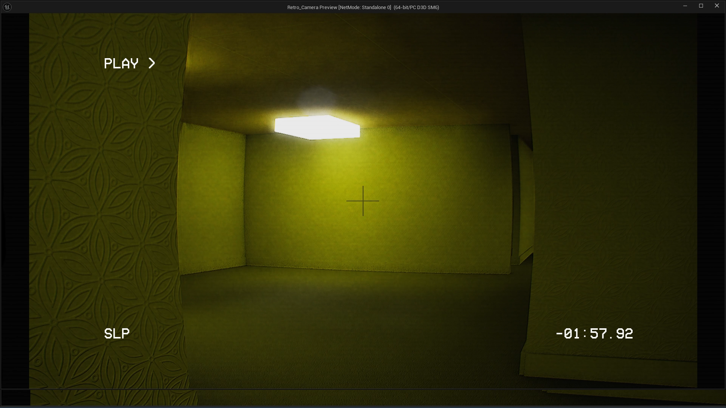Viewport: 726px width, 408px height.
Task: Minimize the Retro_Camera Preview window
Action: [685, 6]
